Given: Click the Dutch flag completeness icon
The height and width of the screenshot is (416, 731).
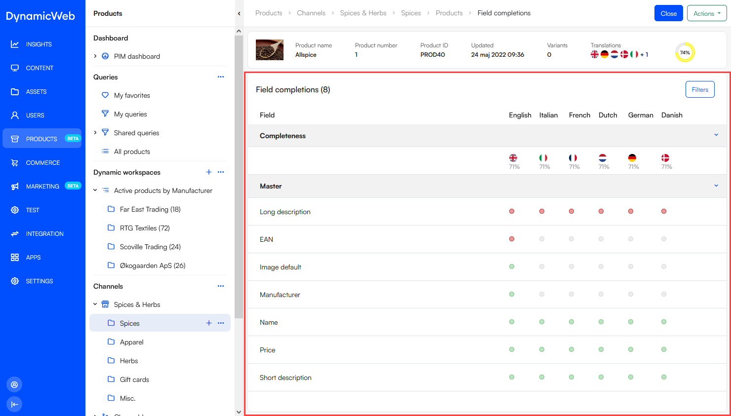Looking at the screenshot, I should pos(603,158).
